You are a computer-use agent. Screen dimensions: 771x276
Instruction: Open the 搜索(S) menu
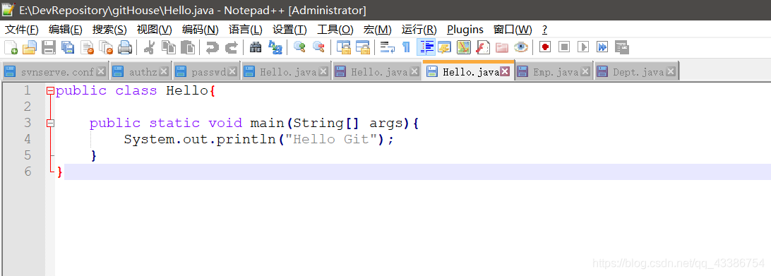tap(109, 30)
